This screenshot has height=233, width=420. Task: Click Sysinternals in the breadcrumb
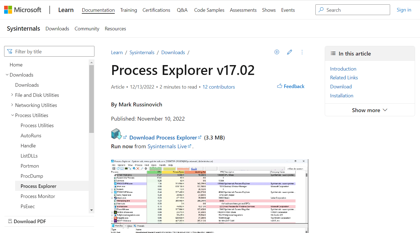[142, 53]
